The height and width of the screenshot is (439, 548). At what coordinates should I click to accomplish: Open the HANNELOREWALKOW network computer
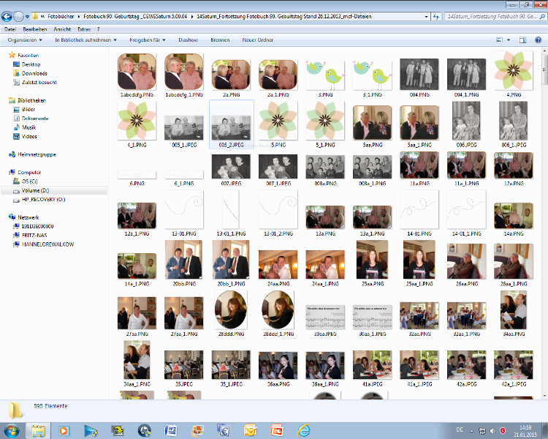pyautogui.click(x=47, y=244)
